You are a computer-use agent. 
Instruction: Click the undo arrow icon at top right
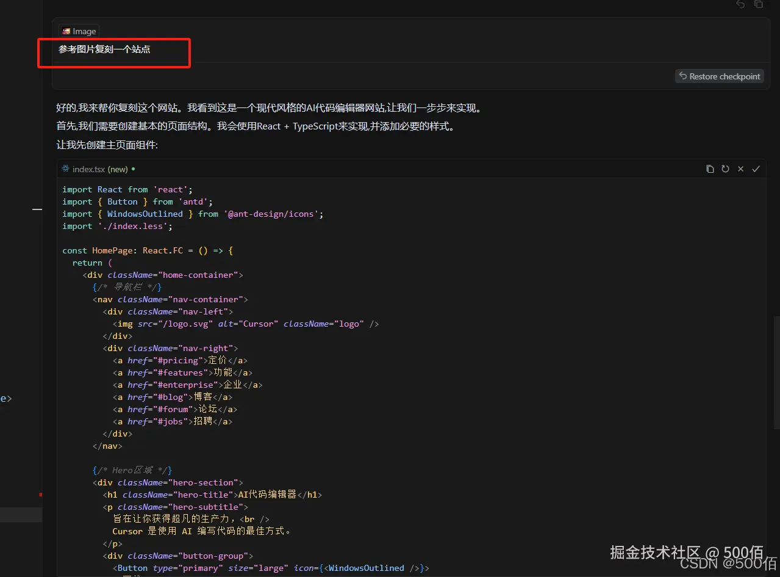click(740, 4)
